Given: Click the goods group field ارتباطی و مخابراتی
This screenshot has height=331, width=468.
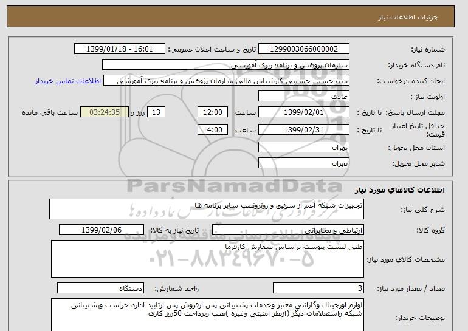Looking at the screenshot, I should tap(287, 230).
